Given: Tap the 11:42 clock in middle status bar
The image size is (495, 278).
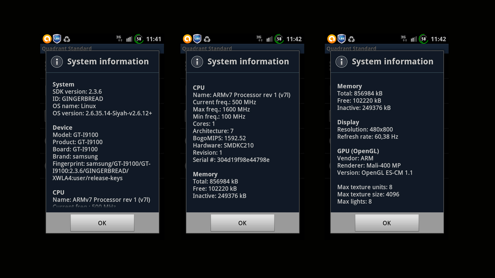Looking at the screenshot, I should tap(294, 39).
